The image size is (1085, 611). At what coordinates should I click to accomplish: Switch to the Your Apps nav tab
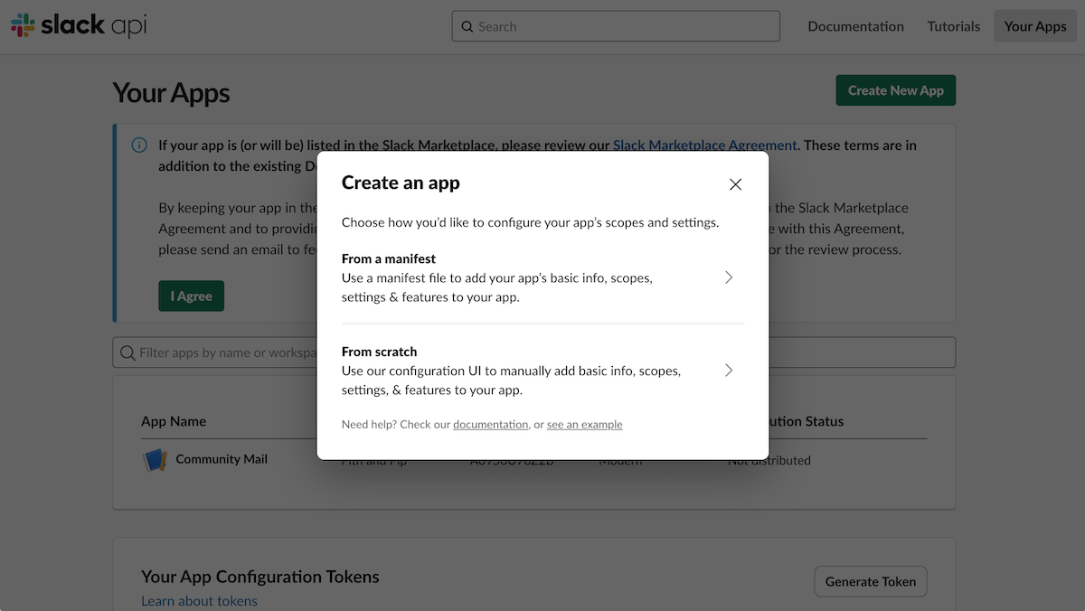click(1034, 26)
